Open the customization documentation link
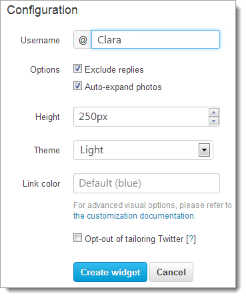Viewport: 246px width, 298px height. click(134, 216)
